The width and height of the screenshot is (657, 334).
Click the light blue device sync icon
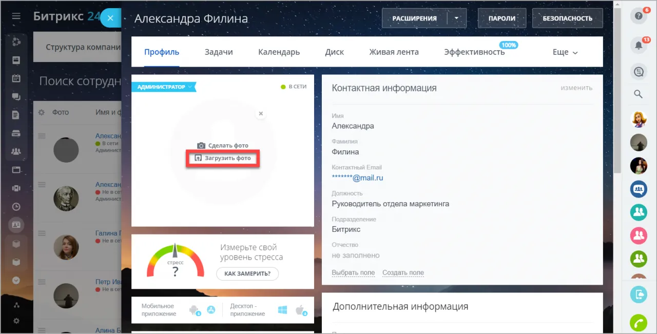639,294
